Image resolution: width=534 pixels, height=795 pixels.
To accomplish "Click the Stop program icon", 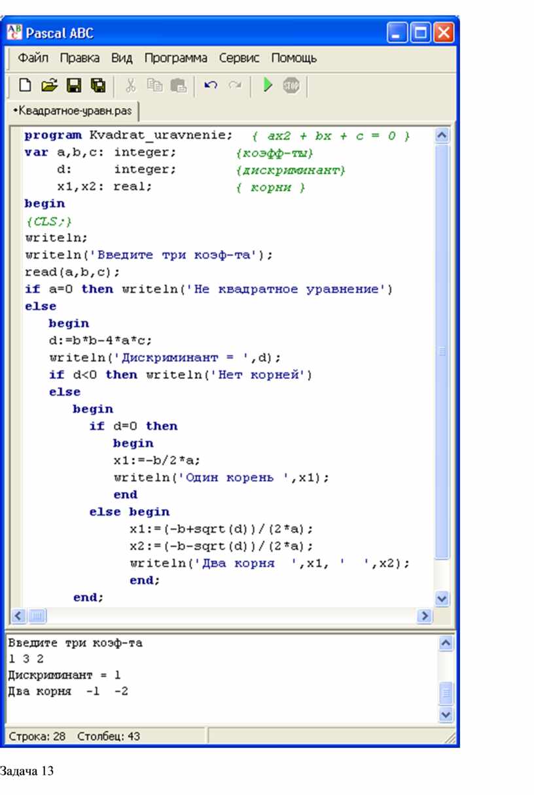I will click(291, 85).
